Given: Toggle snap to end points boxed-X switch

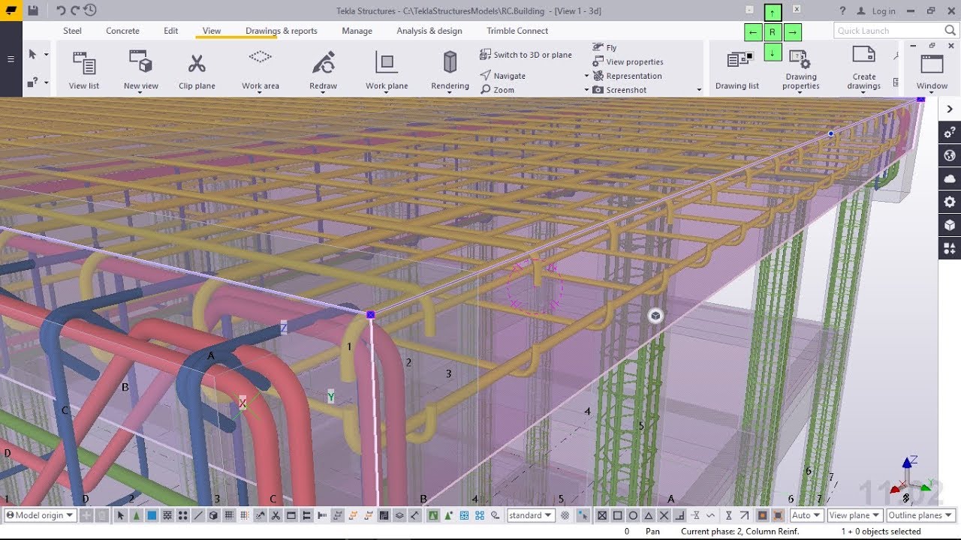Looking at the screenshot, I should click(x=601, y=515).
